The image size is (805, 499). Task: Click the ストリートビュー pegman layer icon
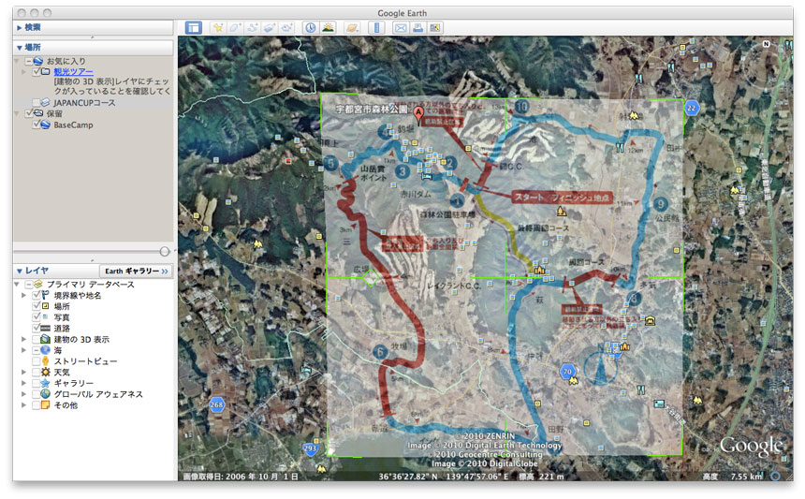tap(46, 360)
